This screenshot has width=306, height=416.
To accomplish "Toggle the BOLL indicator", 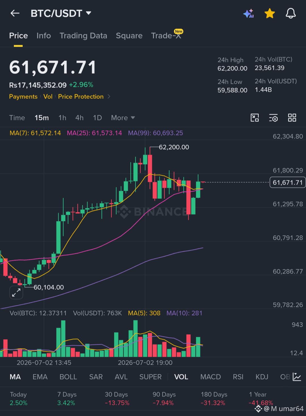I will click(68, 377).
